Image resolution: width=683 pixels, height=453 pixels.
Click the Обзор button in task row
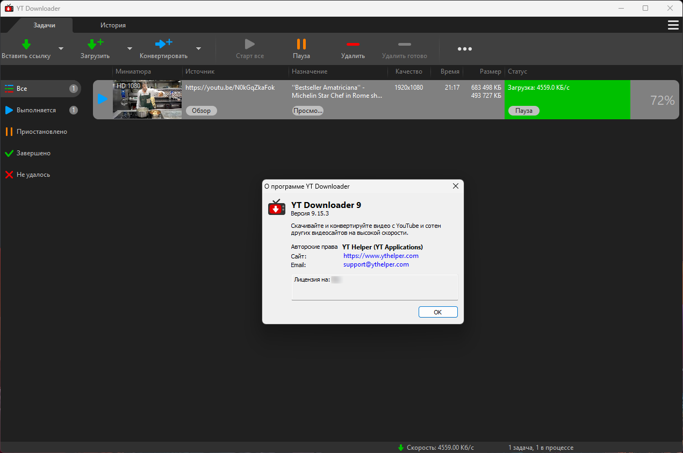[202, 111]
